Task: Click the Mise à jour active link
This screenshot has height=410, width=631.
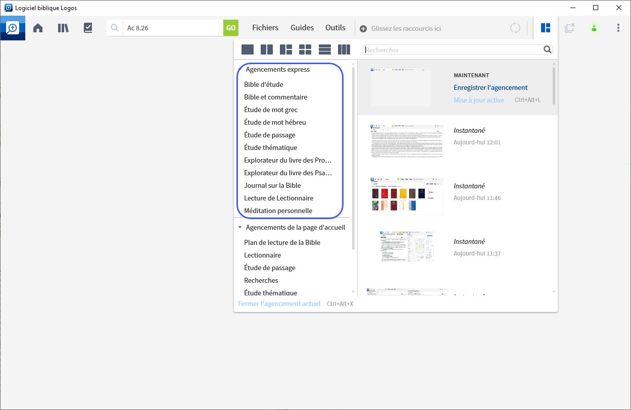Action: click(x=479, y=100)
